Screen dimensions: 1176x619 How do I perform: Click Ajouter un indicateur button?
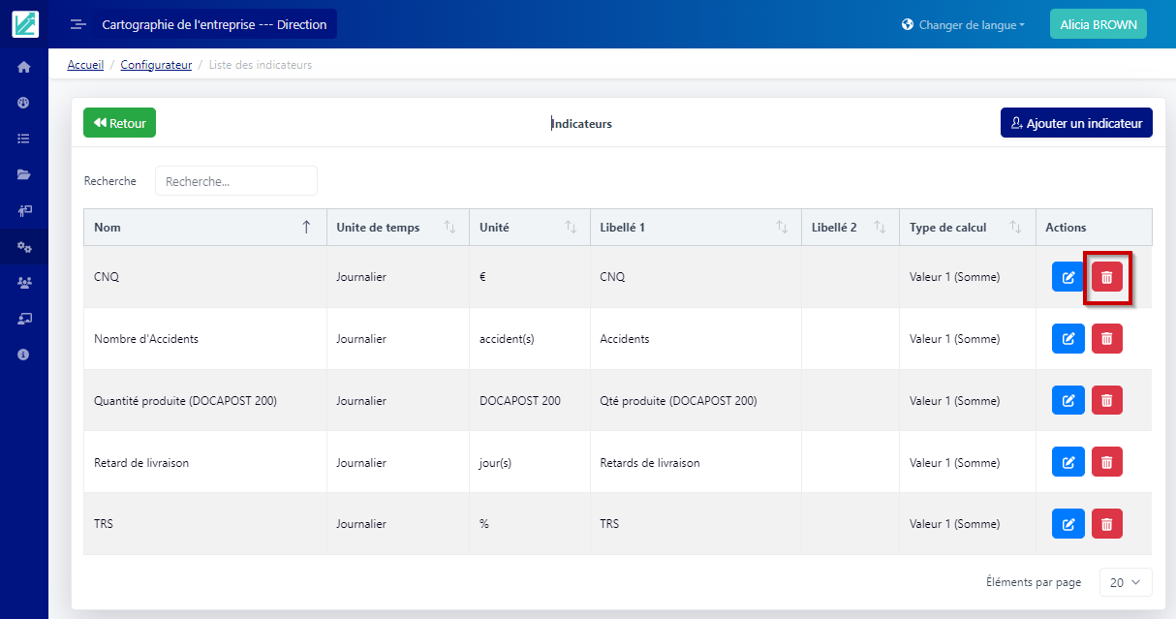(x=1075, y=123)
